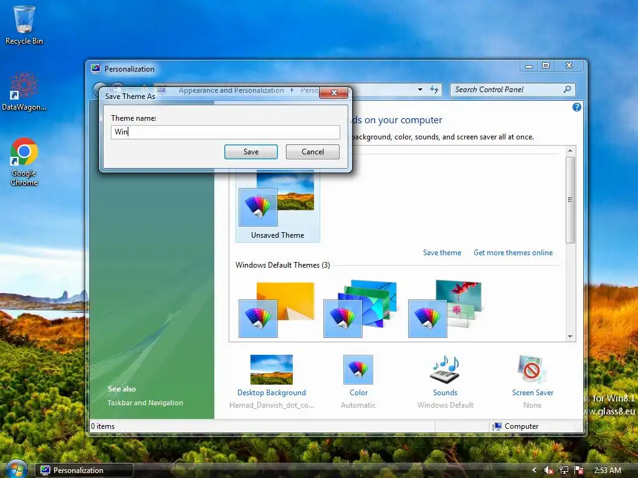The width and height of the screenshot is (638, 478).
Task: Open the Sounds settings icon
Action: click(x=445, y=369)
